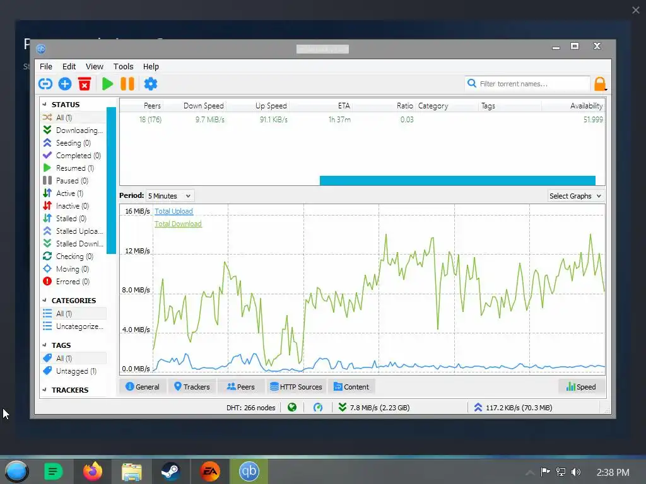Select All (1) under Categories
The image size is (646, 484).
click(x=73, y=313)
